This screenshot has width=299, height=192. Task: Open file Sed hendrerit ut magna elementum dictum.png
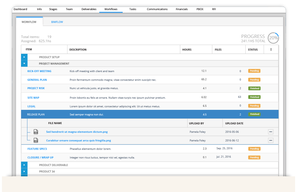coord(77,132)
